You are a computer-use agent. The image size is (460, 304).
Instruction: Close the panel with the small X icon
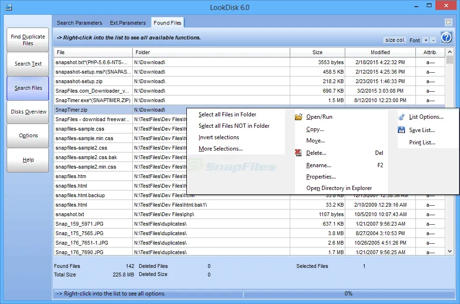coord(448,22)
